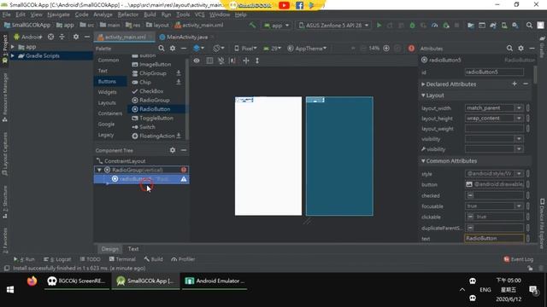547x307 pixels.
Task: Select RadioButton in the Palette
Action: tap(155, 109)
